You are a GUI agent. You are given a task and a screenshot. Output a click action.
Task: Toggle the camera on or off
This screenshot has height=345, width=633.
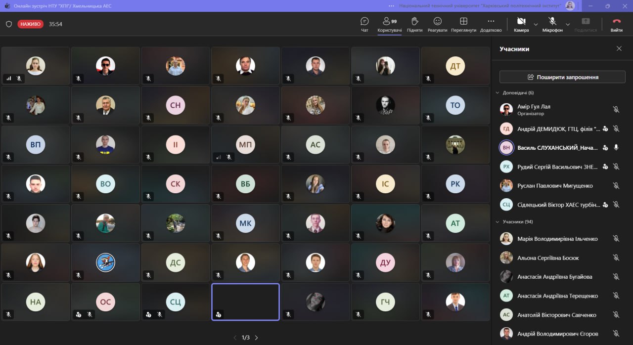tap(521, 24)
